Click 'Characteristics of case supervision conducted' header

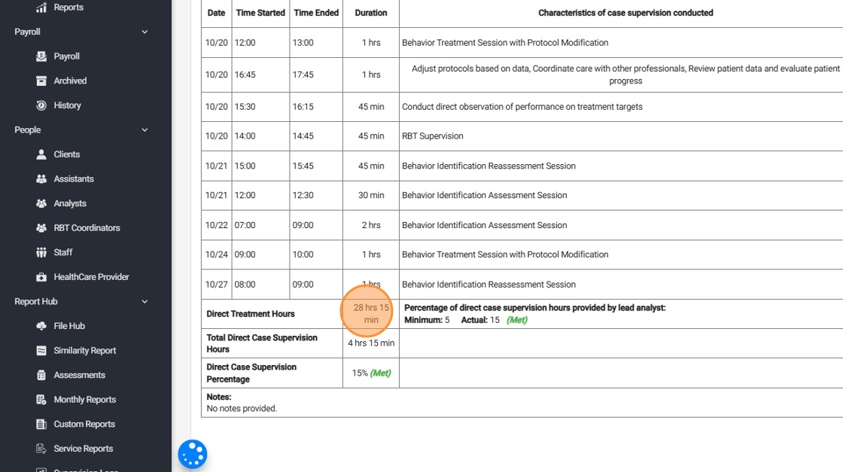point(625,13)
